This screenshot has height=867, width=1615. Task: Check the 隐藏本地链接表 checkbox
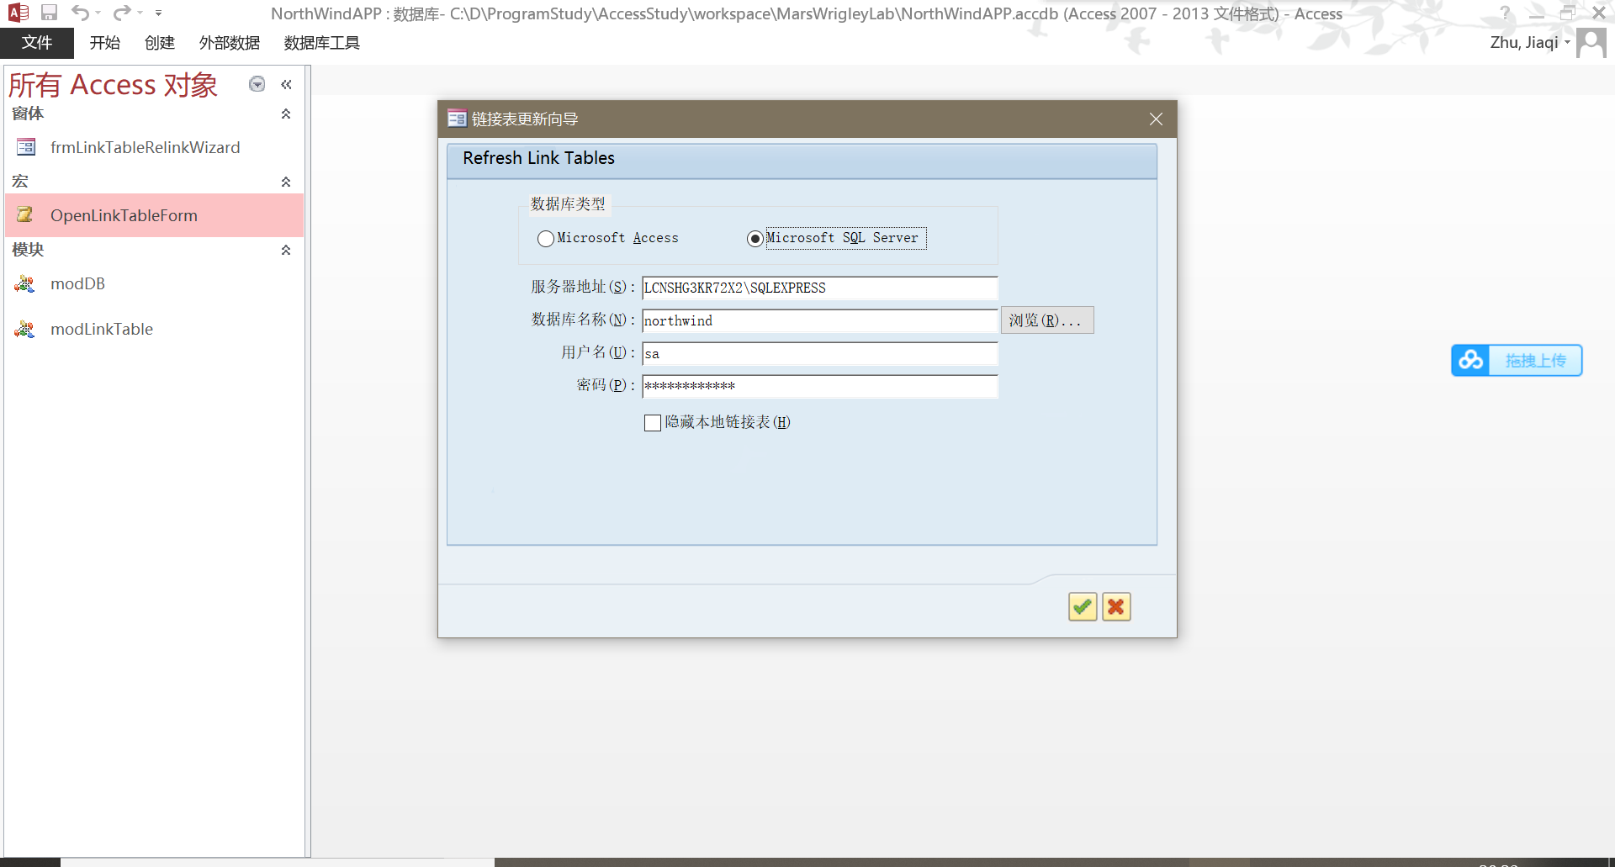(653, 423)
